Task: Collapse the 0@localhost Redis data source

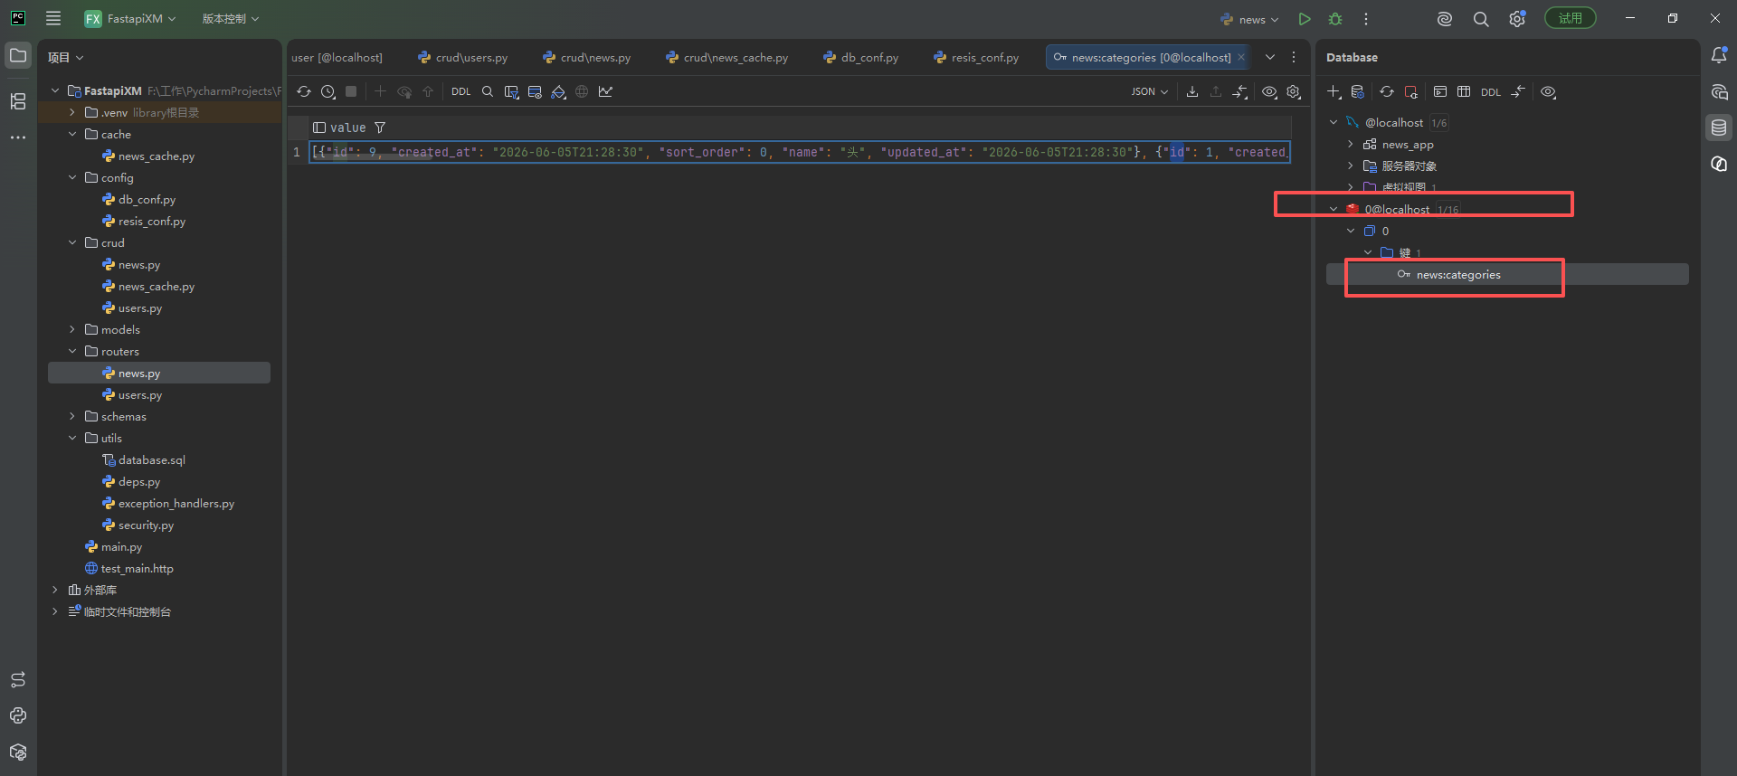Action: 1334,209
